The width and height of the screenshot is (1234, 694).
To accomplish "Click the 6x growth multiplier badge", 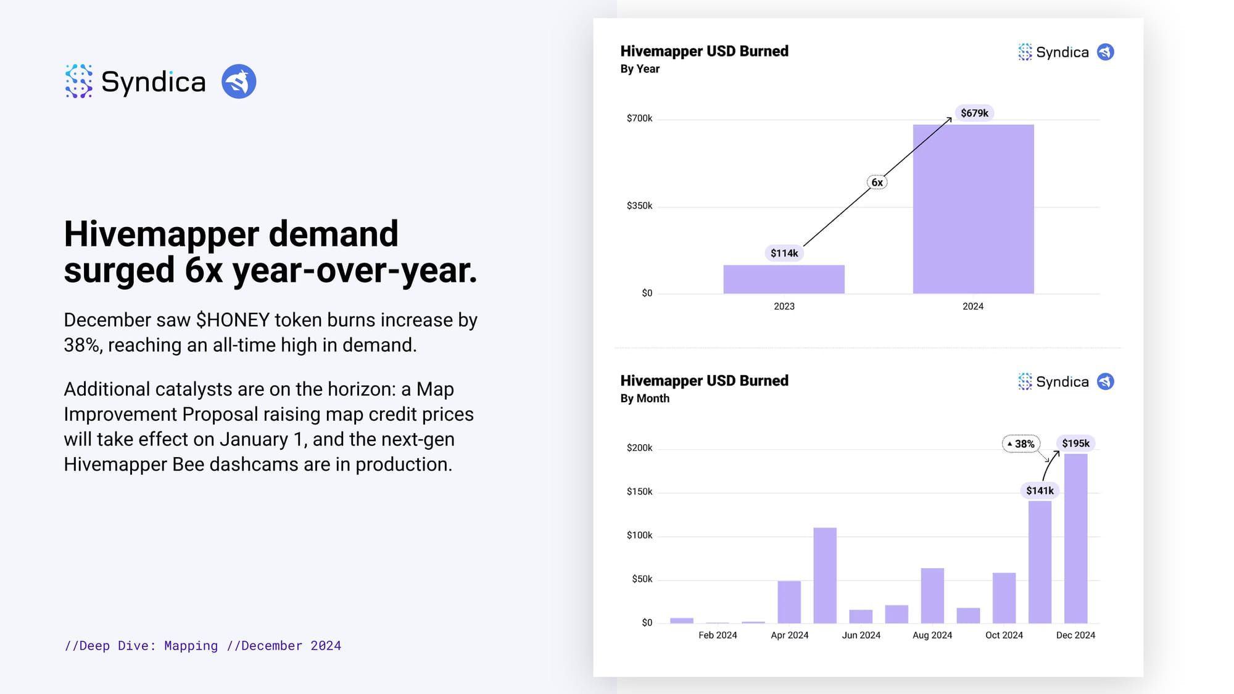I will click(x=877, y=183).
